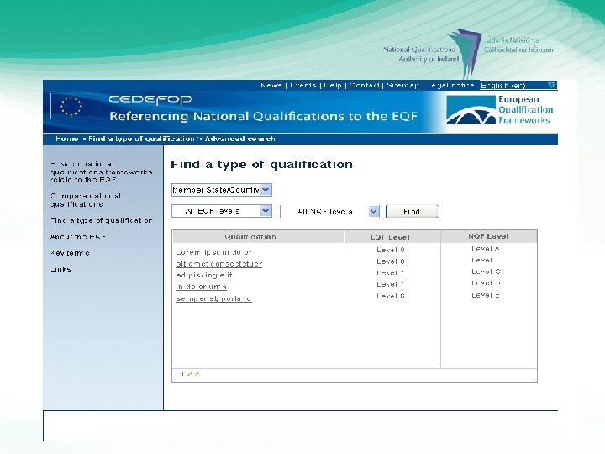Open Links sidebar item
This screenshot has height=454, width=605.
[60, 269]
